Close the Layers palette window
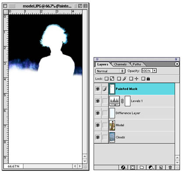Viewport: 183px width, 174px height. (x=97, y=59)
